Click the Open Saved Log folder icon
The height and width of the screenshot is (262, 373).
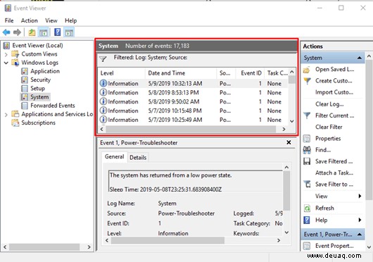click(x=307, y=70)
